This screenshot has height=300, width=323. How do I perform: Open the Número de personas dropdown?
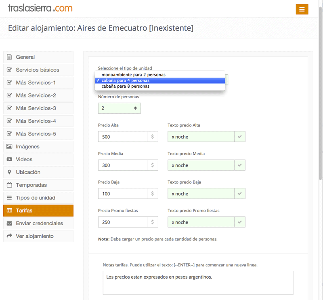119,108
